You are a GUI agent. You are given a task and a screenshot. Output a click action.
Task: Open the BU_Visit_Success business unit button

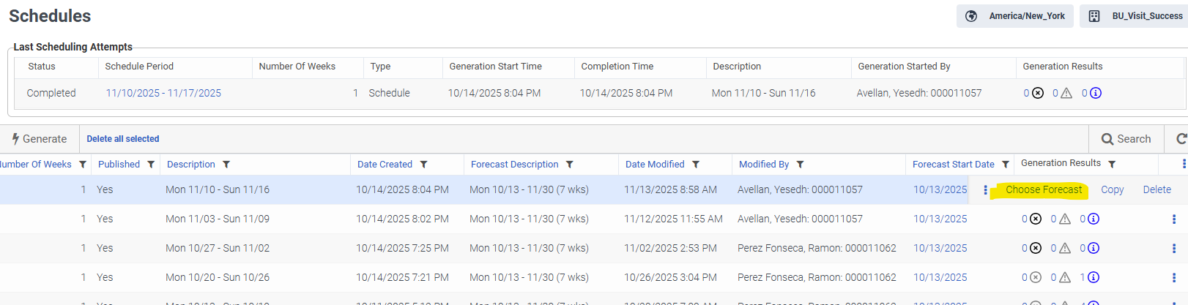[1135, 16]
